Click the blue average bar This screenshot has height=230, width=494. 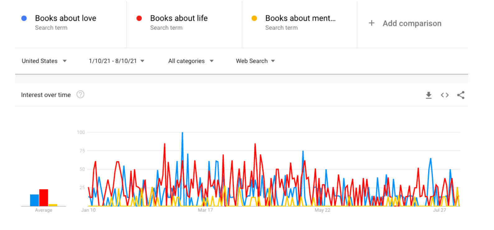[x=35, y=200]
